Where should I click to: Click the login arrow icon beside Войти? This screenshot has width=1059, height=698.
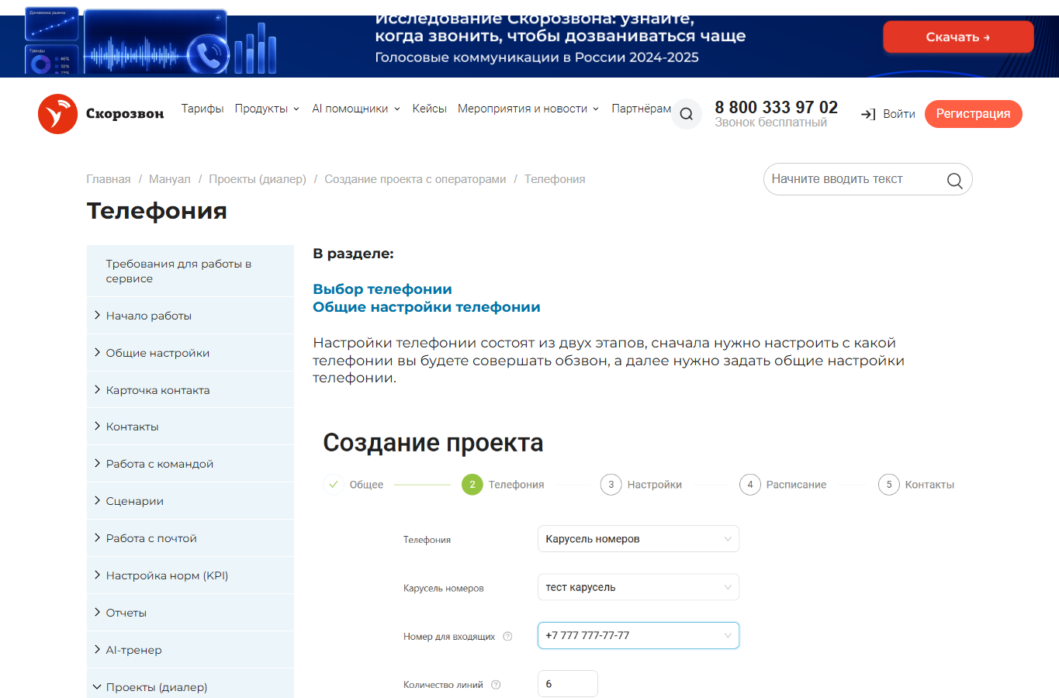click(x=868, y=114)
